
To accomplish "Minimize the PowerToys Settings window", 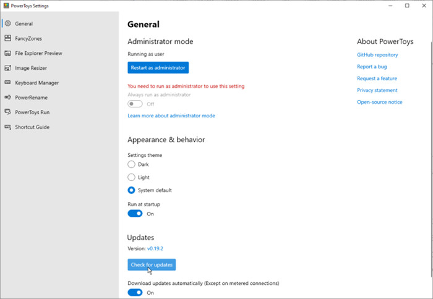I will tap(390, 6).
